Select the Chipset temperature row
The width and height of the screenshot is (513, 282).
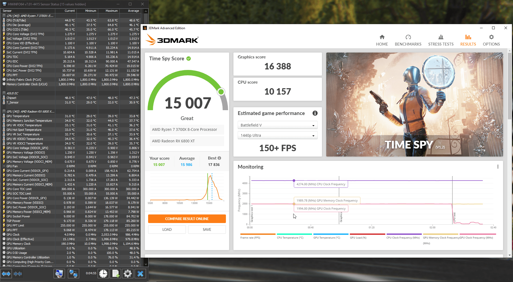coord(71,98)
